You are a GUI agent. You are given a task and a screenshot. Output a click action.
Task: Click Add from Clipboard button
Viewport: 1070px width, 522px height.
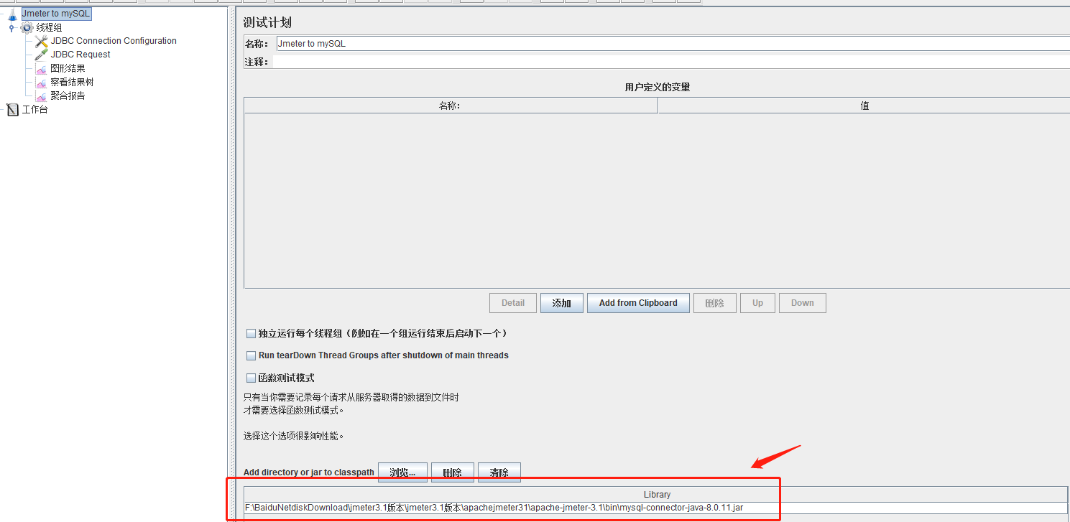(638, 303)
